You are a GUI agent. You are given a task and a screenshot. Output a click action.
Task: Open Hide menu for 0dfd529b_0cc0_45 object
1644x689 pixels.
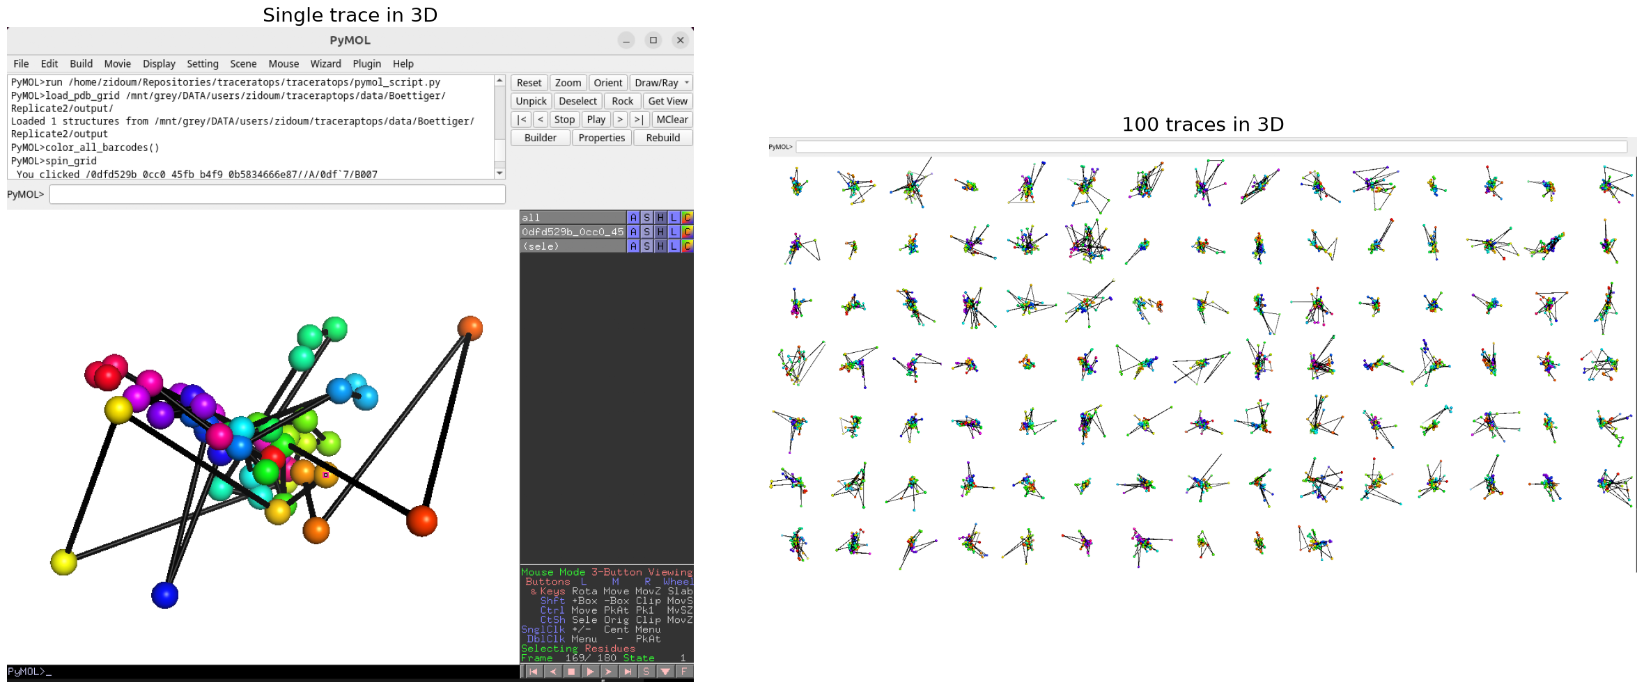click(x=660, y=232)
